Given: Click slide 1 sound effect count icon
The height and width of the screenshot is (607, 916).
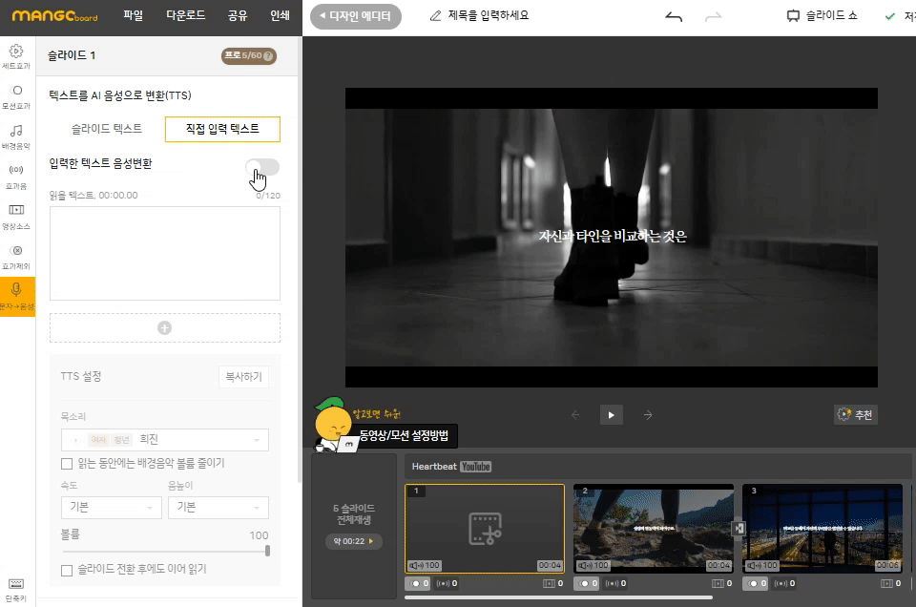Looking at the screenshot, I should (447, 583).
